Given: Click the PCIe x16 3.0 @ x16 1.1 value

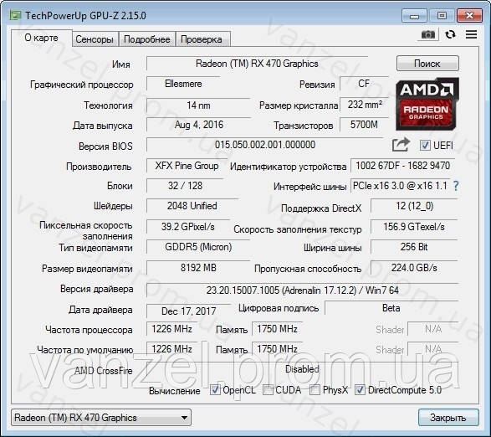Looking at the screenshot, I should pyautogui.click(x=400, y=186).
